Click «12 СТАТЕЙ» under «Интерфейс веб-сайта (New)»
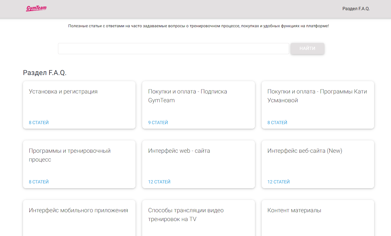 pyautogui.click(x=278, y=182)
